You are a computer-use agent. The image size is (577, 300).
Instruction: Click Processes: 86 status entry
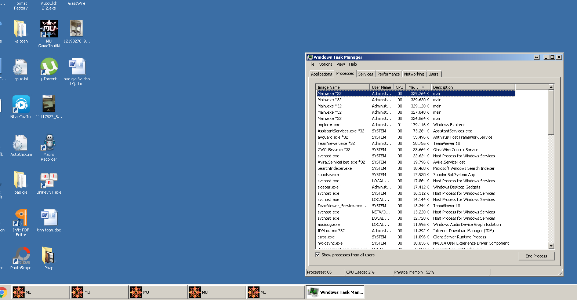325,272
